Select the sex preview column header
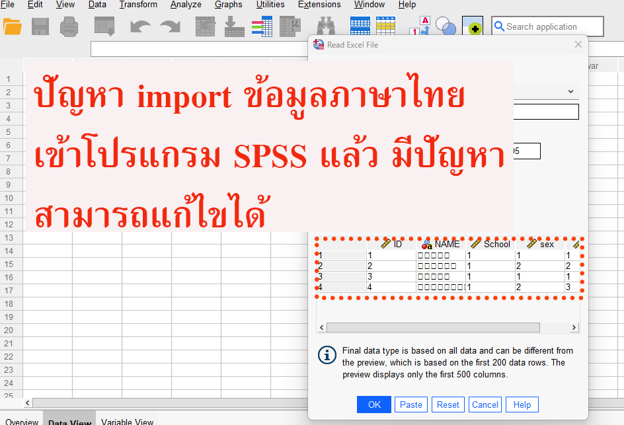 coord(540,244)
